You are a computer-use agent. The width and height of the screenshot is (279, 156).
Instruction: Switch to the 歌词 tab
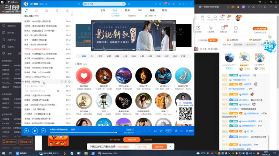pyautogui.click(x=164, y=10)
